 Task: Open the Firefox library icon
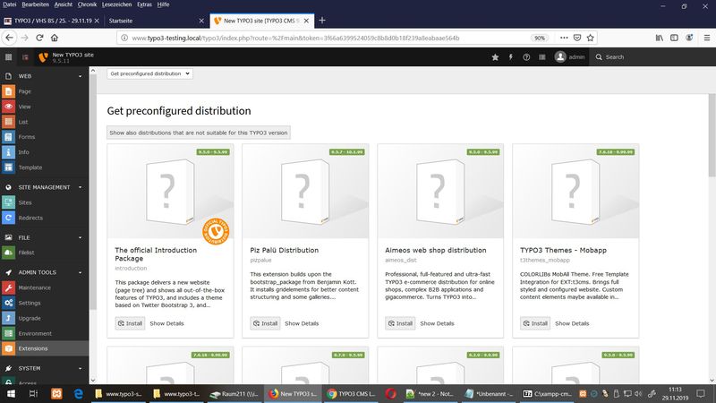point(660,38)
